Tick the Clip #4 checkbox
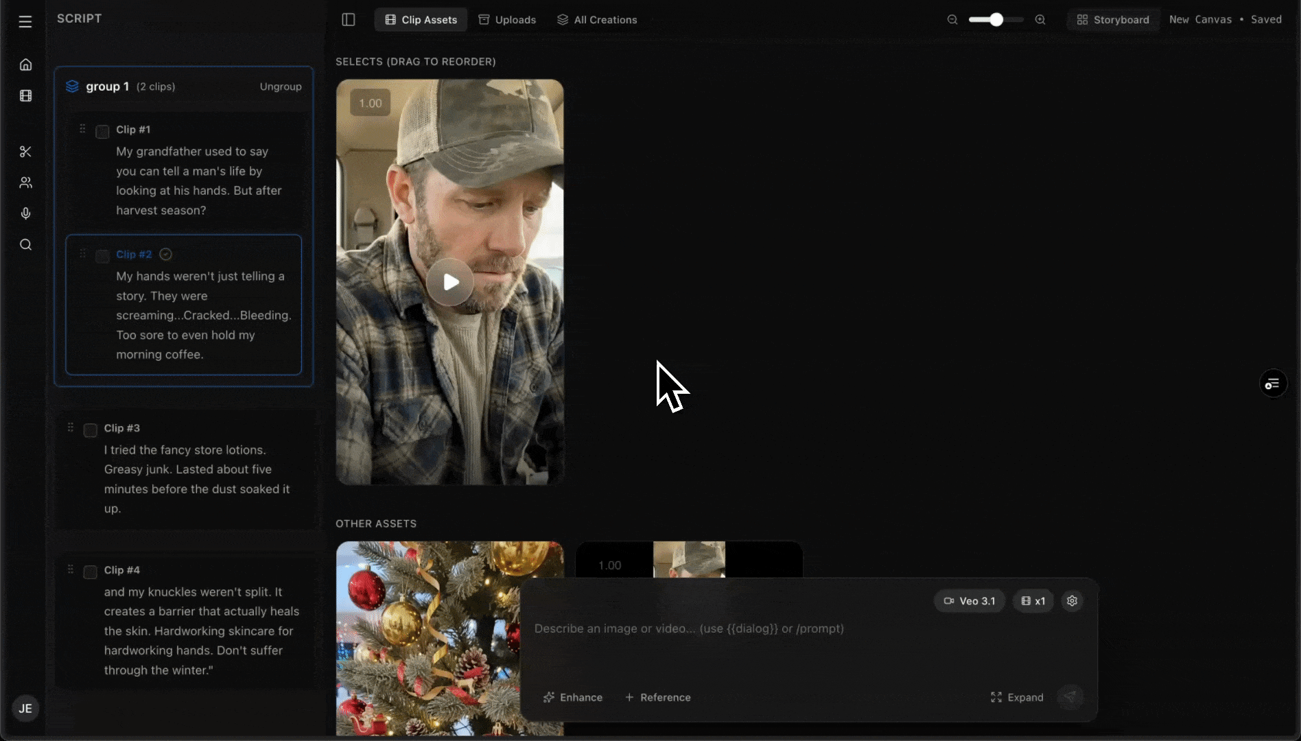 tap(90, 572)
